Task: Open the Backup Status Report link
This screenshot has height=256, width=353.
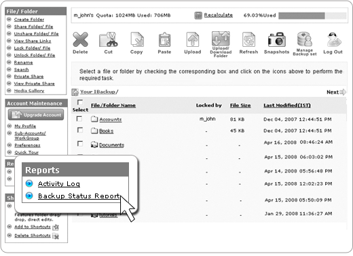Action: [79, 196]
